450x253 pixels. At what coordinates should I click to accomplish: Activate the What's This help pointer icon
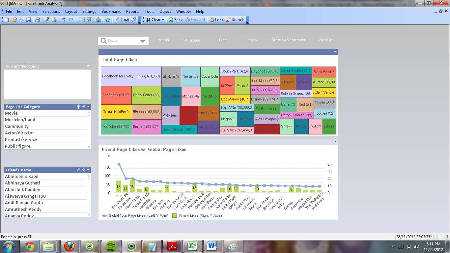133,20
